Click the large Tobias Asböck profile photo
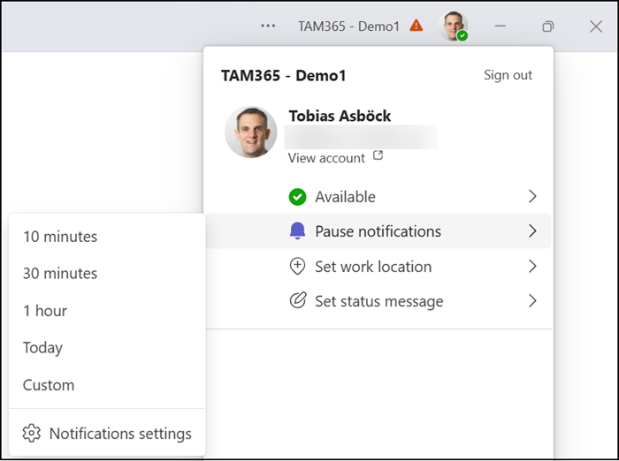619x461 pixels. (x=250, y=132)
